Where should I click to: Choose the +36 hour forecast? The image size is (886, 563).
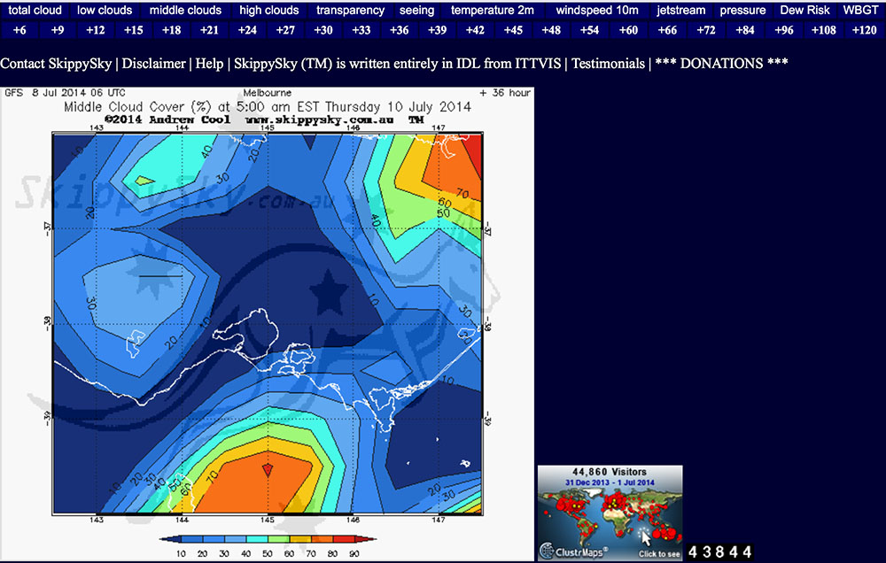(x=399, y=30)
